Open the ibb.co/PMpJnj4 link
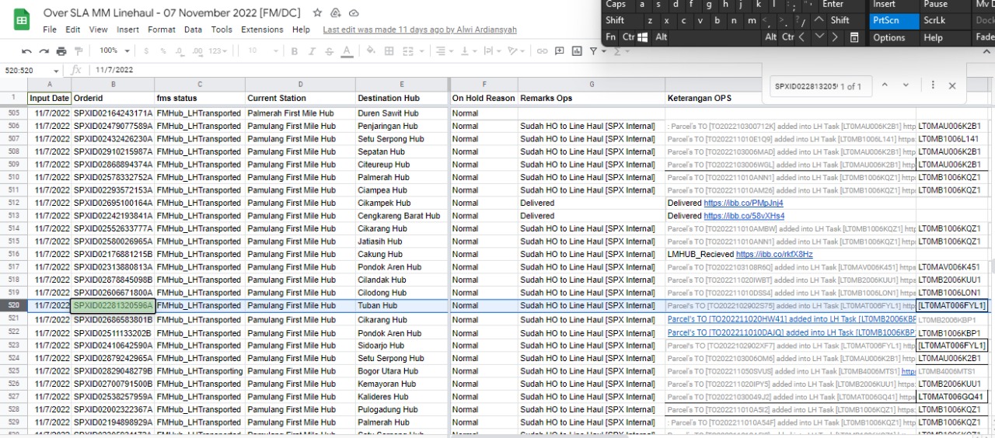 744,203
